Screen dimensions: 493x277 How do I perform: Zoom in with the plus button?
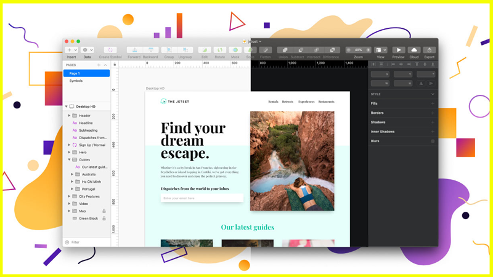pos(368,50)
